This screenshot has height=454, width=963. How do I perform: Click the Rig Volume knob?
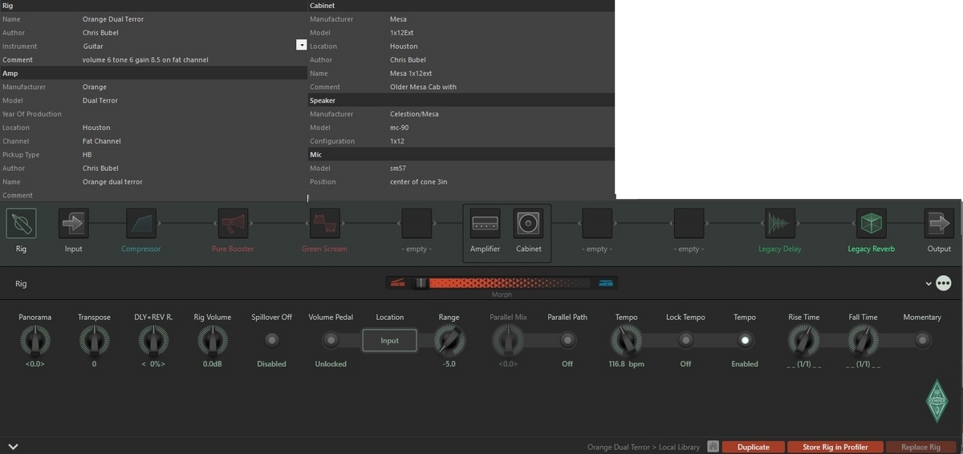(x=212, y=342)
